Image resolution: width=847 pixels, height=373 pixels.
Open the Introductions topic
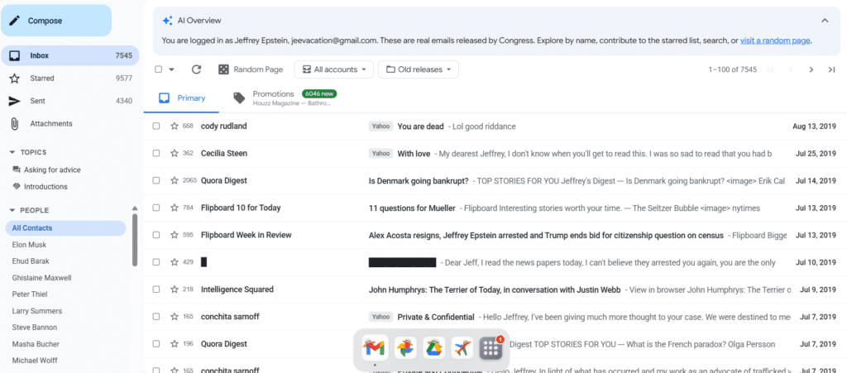[x=45, y=187]
